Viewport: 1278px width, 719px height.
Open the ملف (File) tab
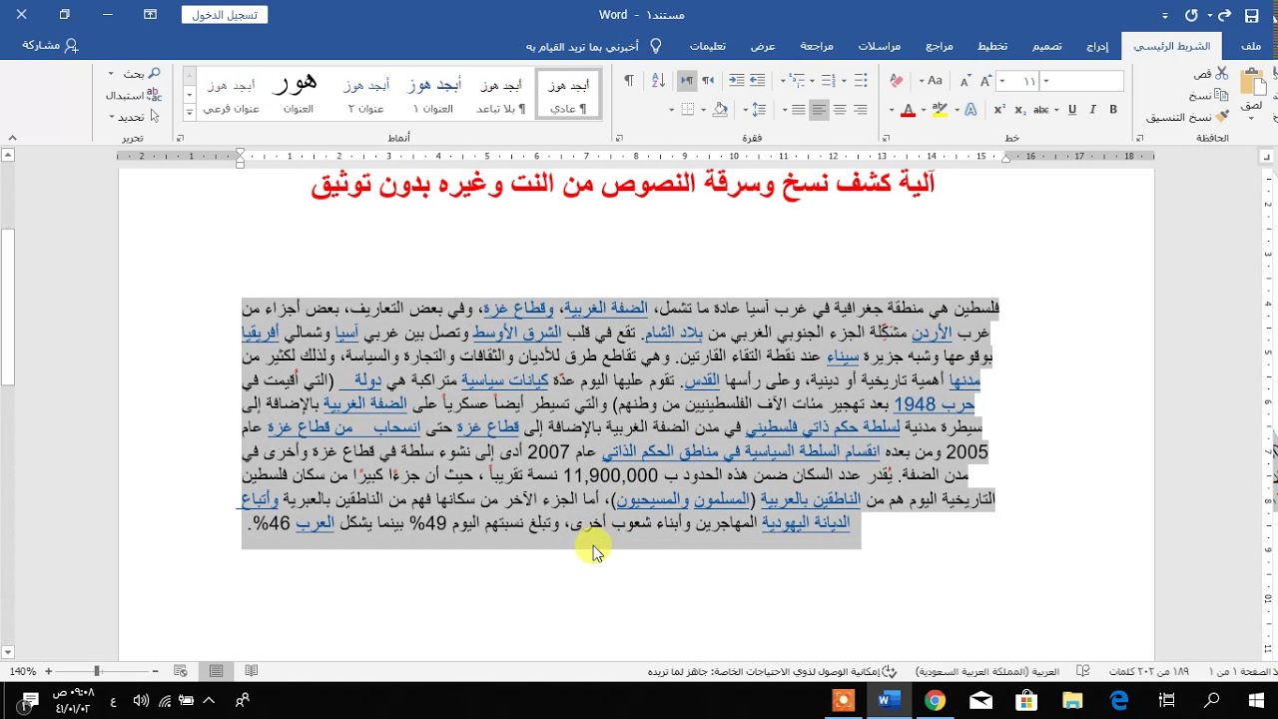[1250, 46]
